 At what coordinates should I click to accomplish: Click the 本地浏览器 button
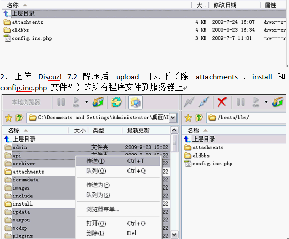pyautogui.click(x=26, y=102)
